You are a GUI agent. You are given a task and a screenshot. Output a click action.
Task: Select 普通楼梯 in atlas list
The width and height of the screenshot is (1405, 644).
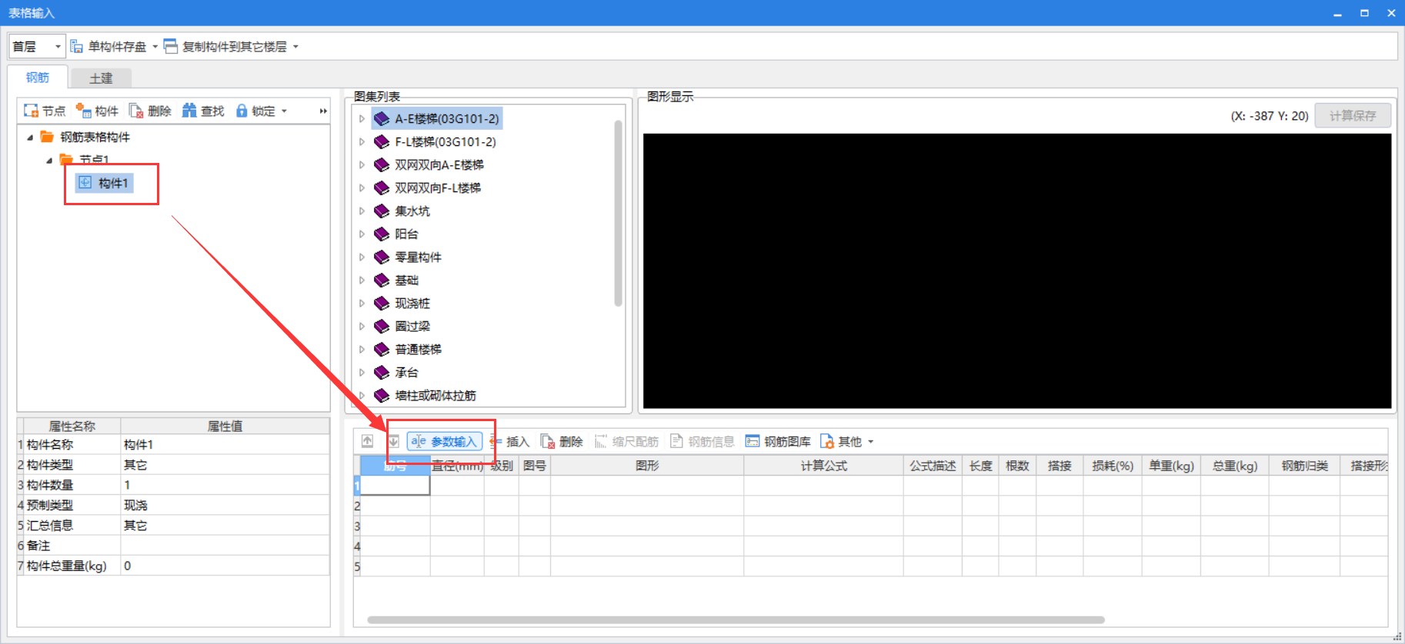pyautogui.click(x=408, y=349)
